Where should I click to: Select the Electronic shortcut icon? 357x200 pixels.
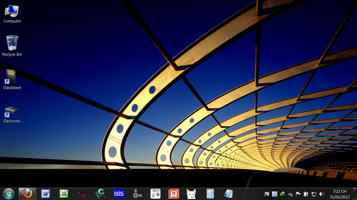(12, 115)
